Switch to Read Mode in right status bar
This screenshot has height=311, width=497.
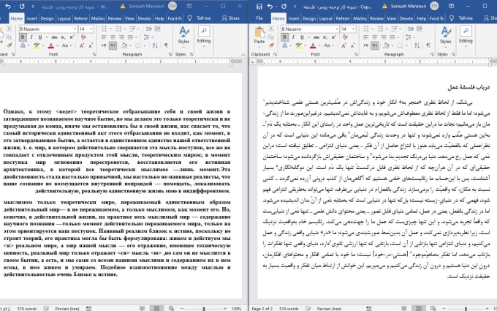(403, 309)
